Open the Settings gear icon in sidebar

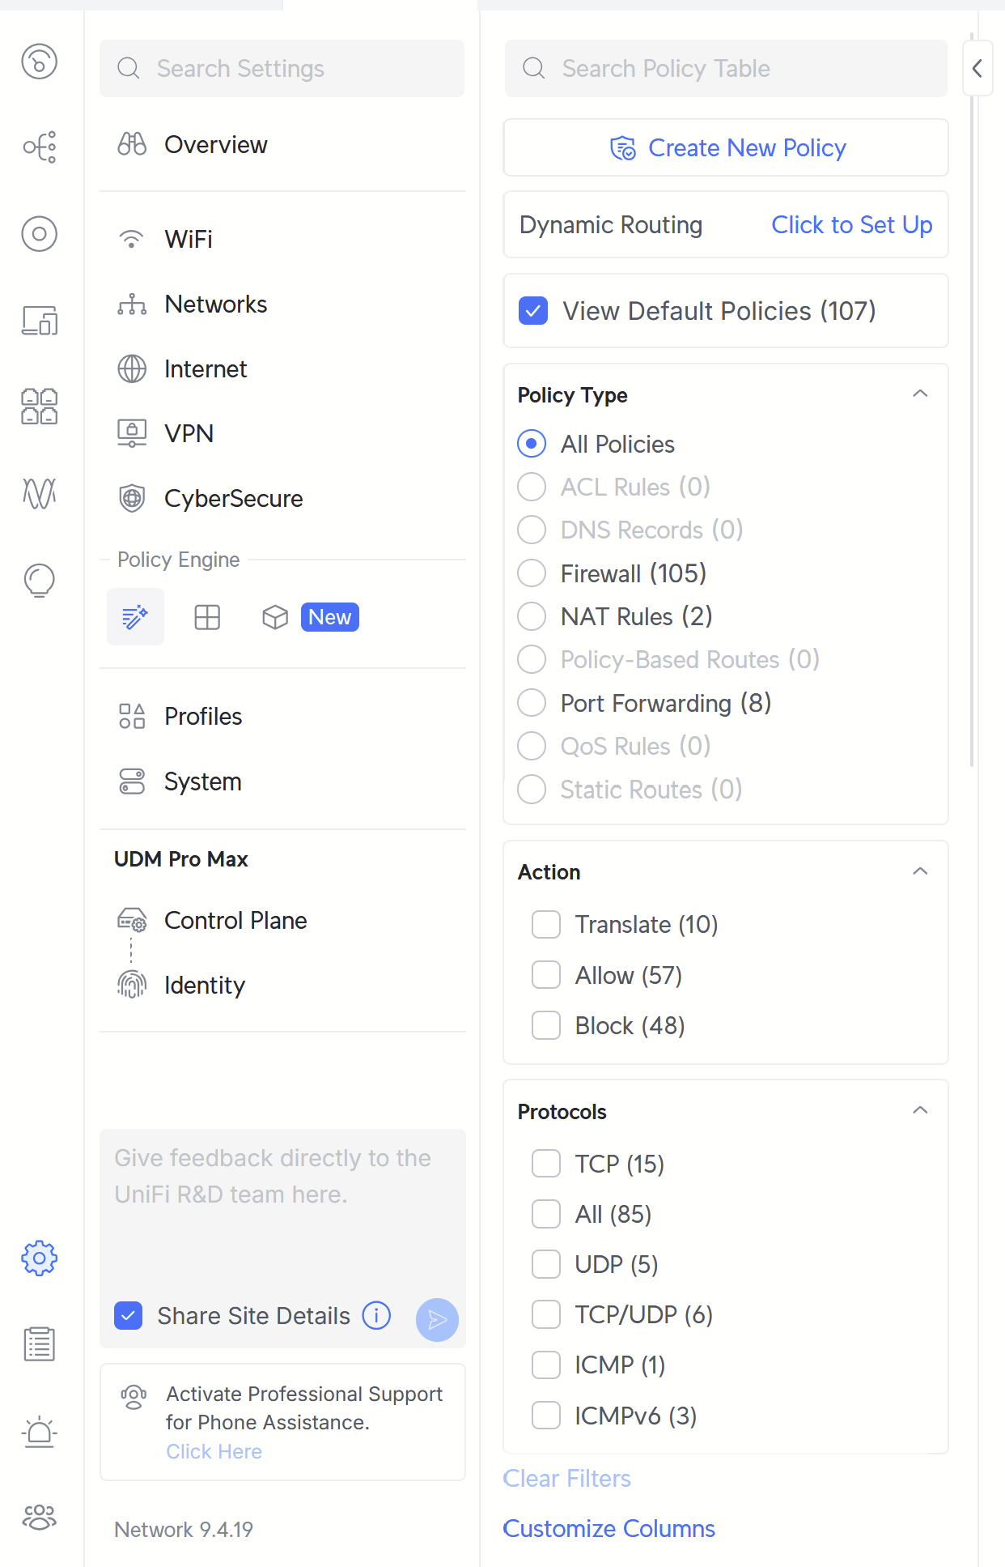click(x=39, y=1258)
